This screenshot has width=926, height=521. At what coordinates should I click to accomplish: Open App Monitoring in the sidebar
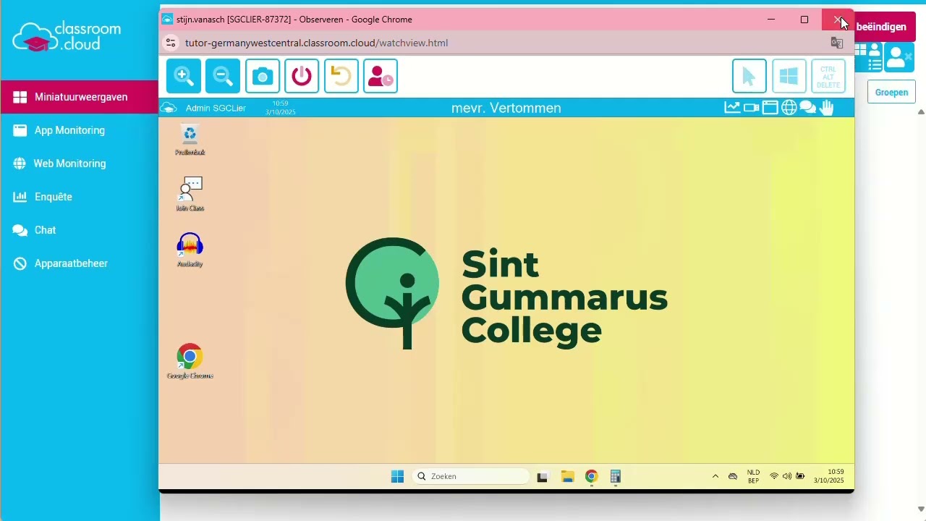(80, 130)
